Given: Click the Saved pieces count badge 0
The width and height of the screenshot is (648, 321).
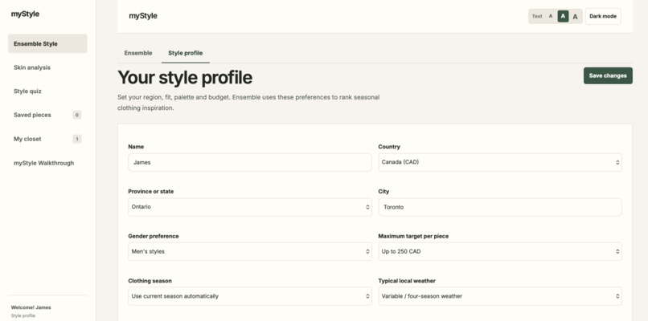Looking at the screenshot, I should 77,115.
